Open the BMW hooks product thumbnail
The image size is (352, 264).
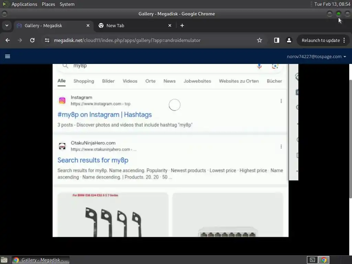point(113,214)
